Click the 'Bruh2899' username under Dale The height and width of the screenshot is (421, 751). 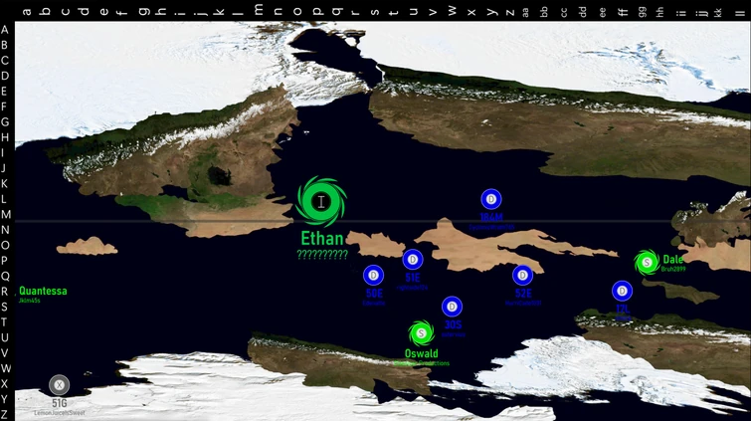click(673, 269)
